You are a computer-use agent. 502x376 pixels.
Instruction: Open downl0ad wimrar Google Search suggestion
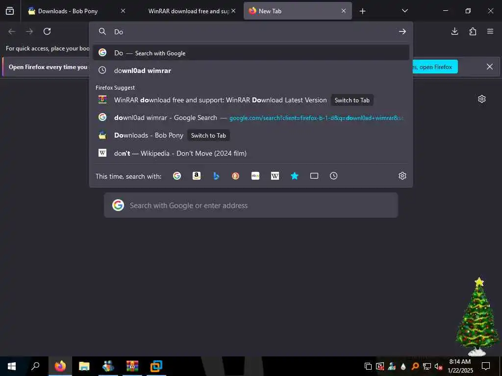(251, 117)
